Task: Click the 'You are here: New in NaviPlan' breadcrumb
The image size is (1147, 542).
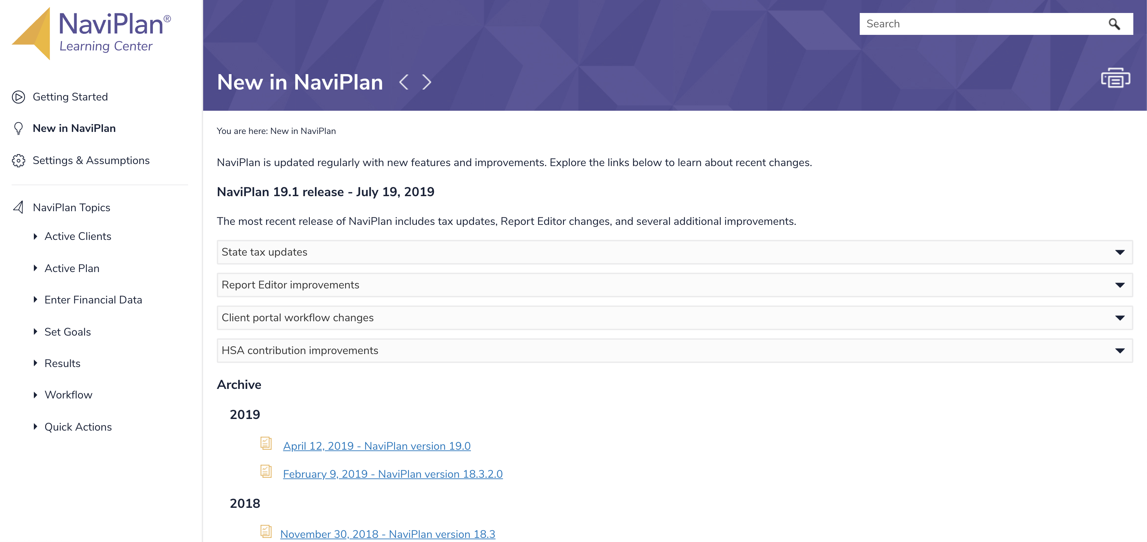Action: pyautogui.click(x=276, y=131)
